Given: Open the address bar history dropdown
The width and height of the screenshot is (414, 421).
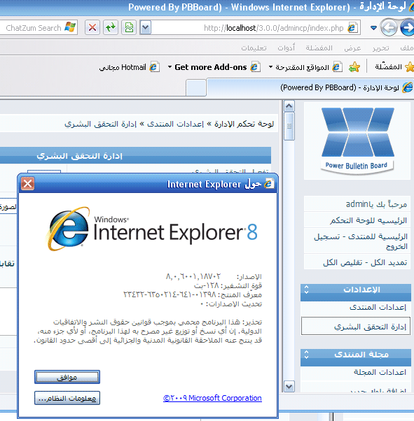Looking at the screenshot, I should pos(146,27).
